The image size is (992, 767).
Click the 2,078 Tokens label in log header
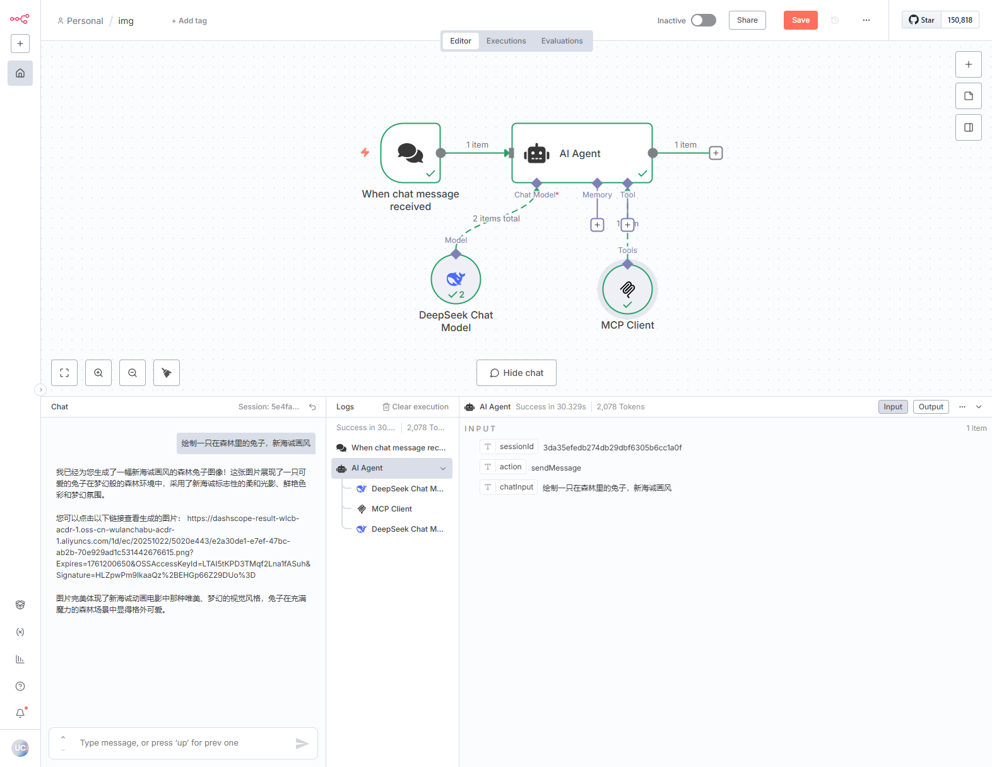point(620,407)
